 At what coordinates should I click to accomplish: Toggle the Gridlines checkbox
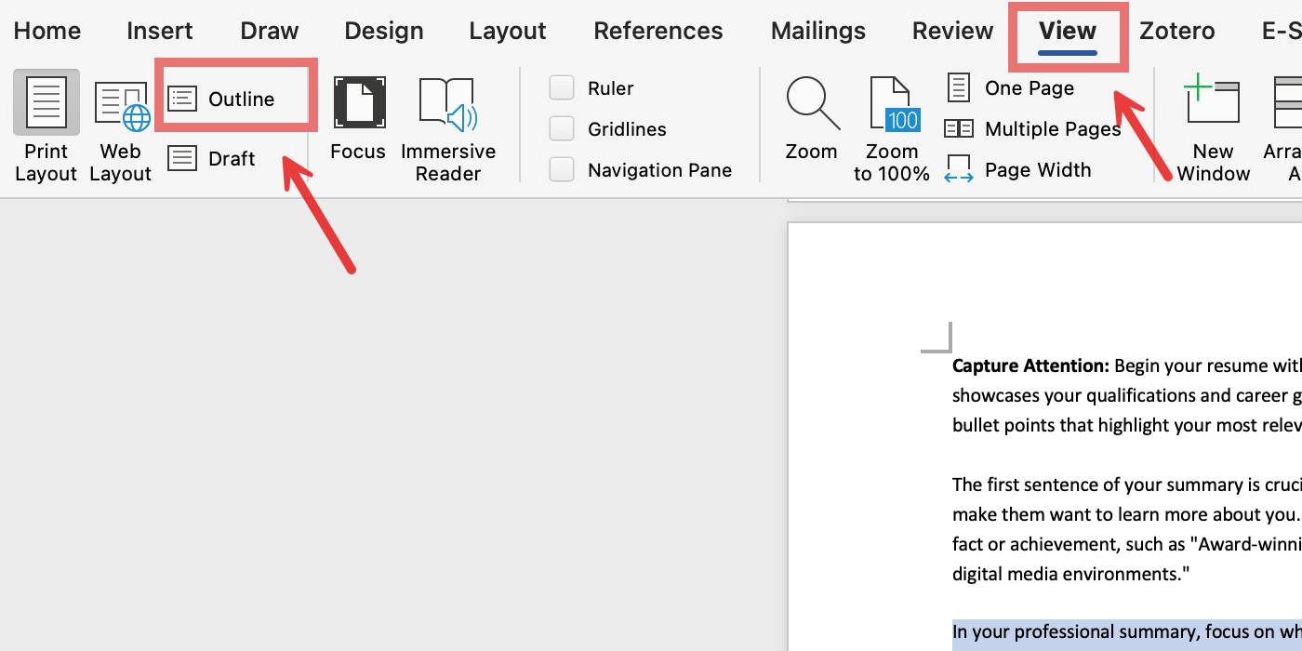point(562,129)
